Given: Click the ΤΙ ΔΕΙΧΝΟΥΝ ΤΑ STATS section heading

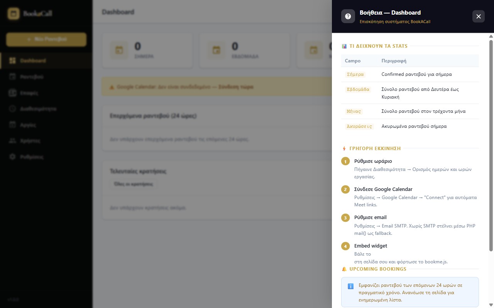Looking at the screenshot, I should pos(379,46).
